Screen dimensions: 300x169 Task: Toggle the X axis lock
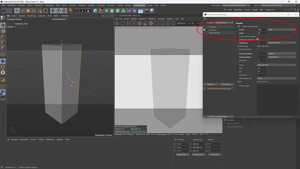click(x=53, y=11)
